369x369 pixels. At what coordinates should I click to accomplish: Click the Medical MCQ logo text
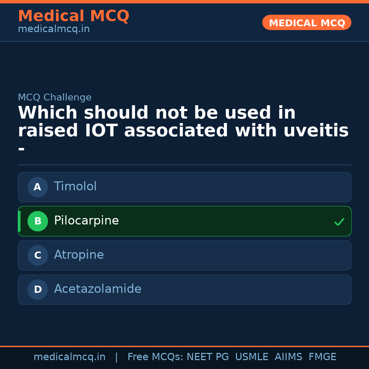coord(73,16)
